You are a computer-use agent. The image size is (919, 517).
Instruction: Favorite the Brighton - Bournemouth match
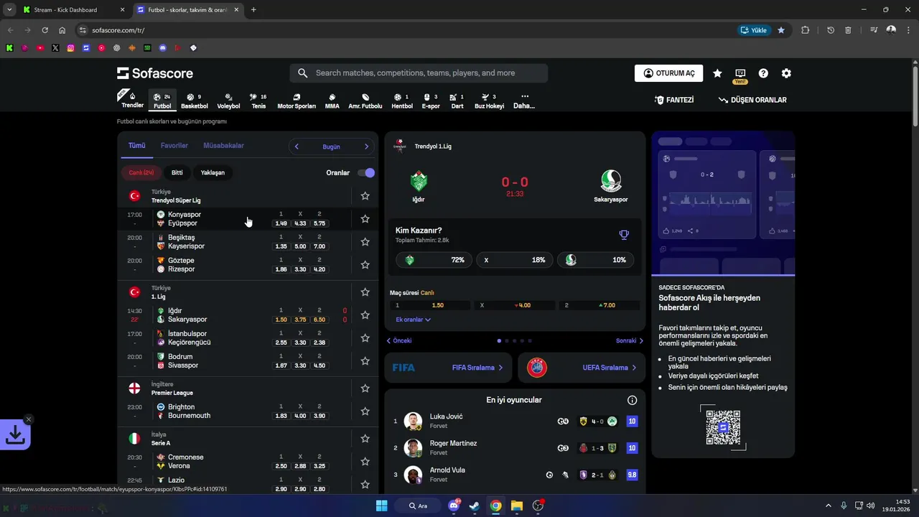coord(365,411)
